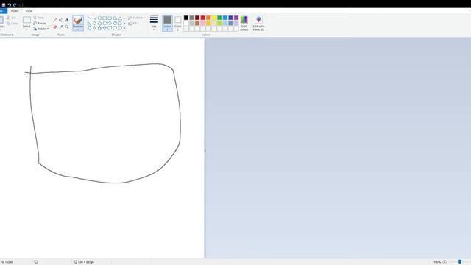The image size is (471, 265).
Task: Select the Eraser tool
Action: [55, 27]
